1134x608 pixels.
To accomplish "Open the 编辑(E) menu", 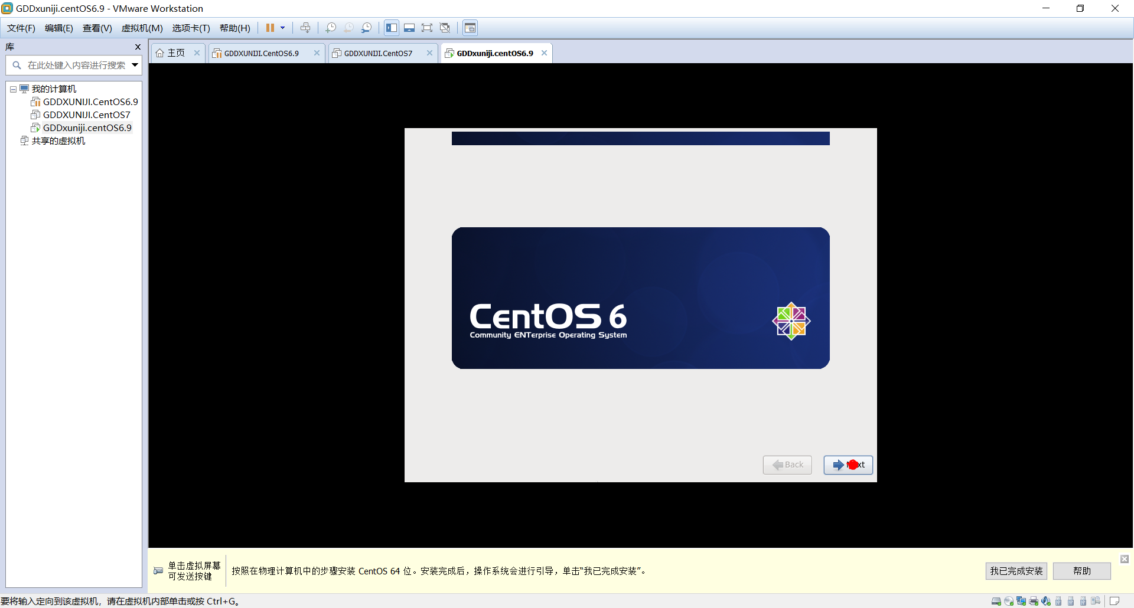I will point(59,28).
